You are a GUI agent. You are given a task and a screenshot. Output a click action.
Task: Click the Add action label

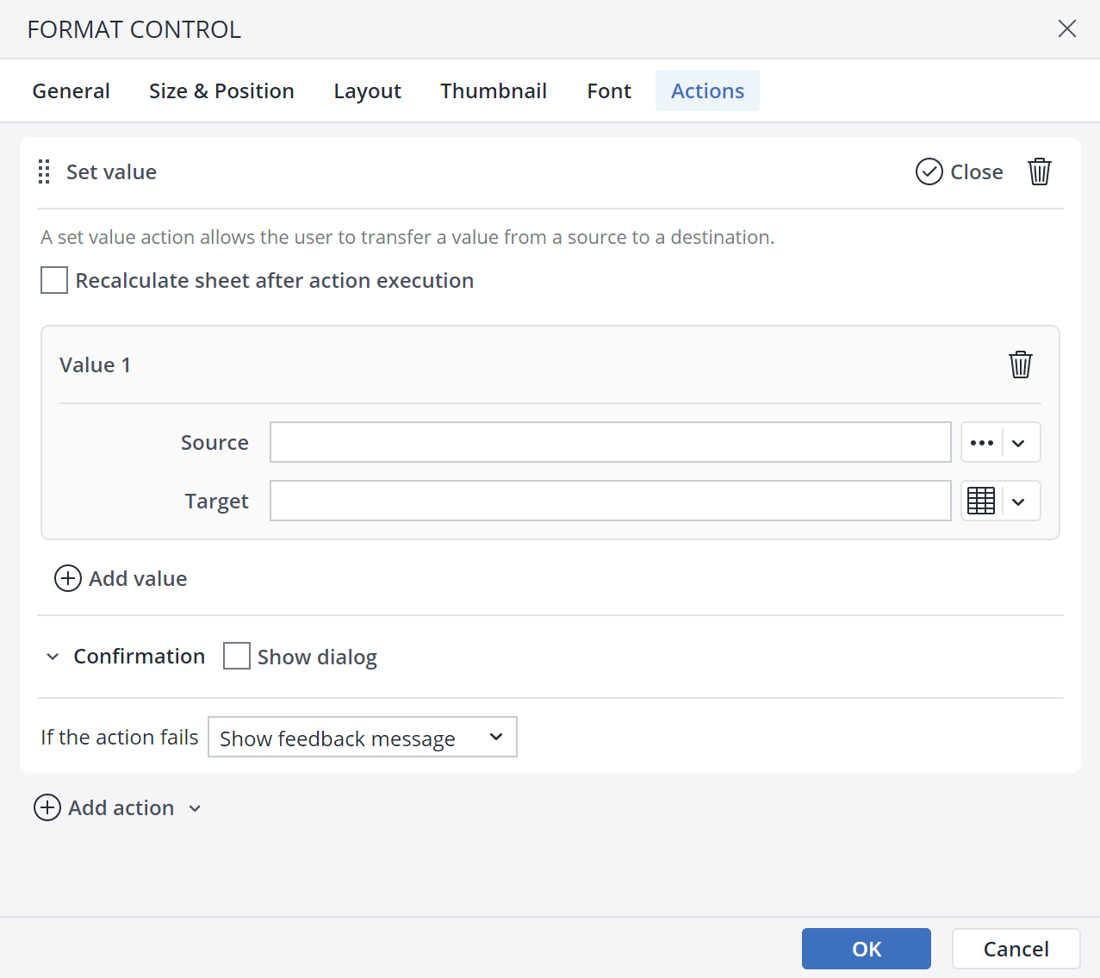point(121,807)
